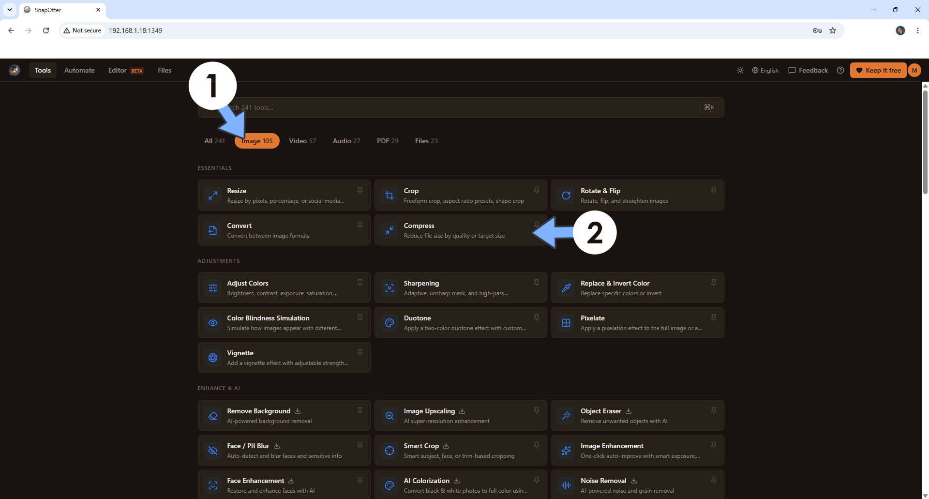Viewport: 929px width, 499px height.
Task: Open the Adjust Colors sliders icon
Action: 213,288
